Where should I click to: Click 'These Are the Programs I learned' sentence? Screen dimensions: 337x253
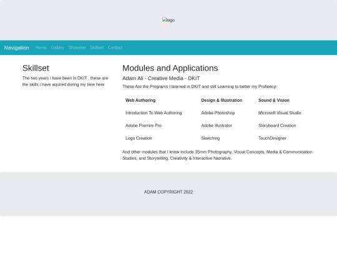coord(200,86)
